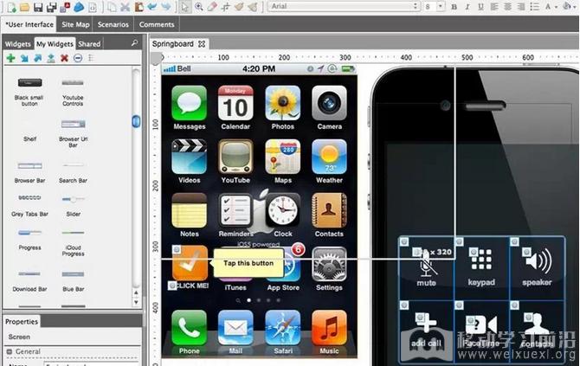Select the Slider widget in My Widgets
580x366 pixels.
coord(74,206)
